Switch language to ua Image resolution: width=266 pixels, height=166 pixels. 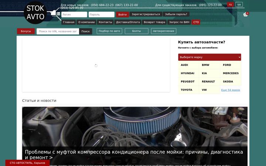click(239, 4)
